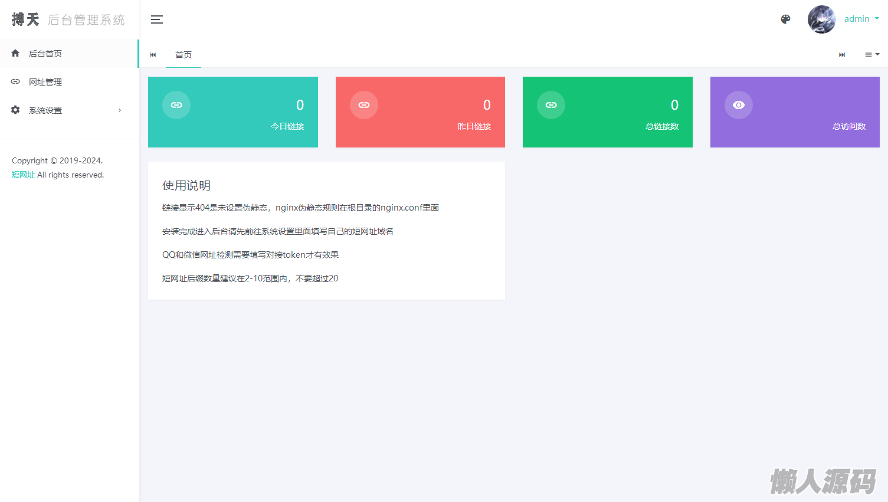
Task: Click the line about nginx伪静态规则
Action: 300,208
